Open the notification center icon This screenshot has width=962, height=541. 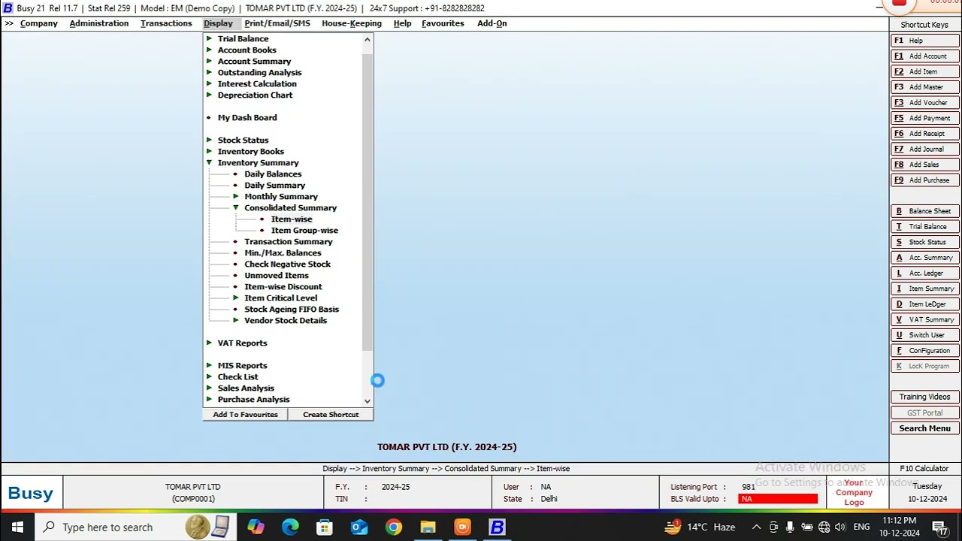tap(939, 527)
